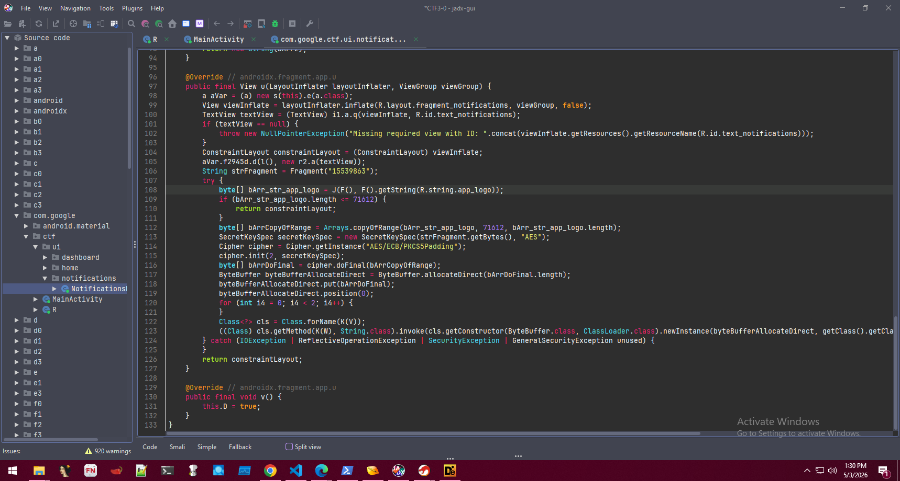The width and height of the screenshot is (900, 481).
Task: Click the editor horizontal scrollbar
Action: click(433, 433)
